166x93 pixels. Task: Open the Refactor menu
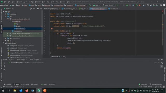click(x=38, y=2)
